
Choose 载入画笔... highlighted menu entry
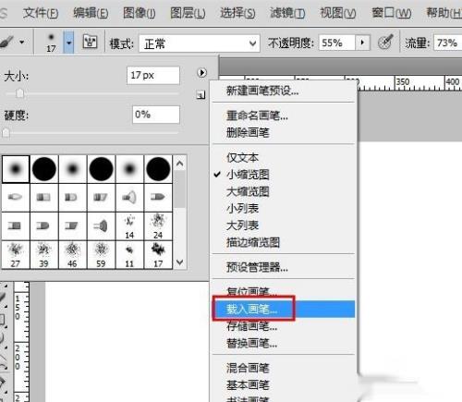(x=284, y=309)
